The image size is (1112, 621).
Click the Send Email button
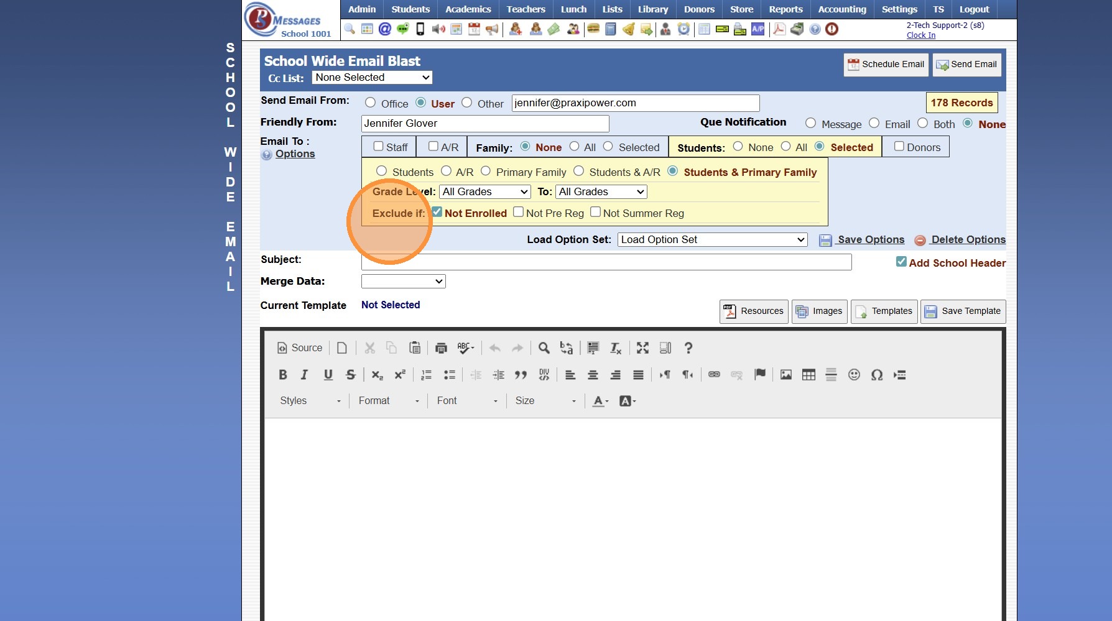point(966,65)
